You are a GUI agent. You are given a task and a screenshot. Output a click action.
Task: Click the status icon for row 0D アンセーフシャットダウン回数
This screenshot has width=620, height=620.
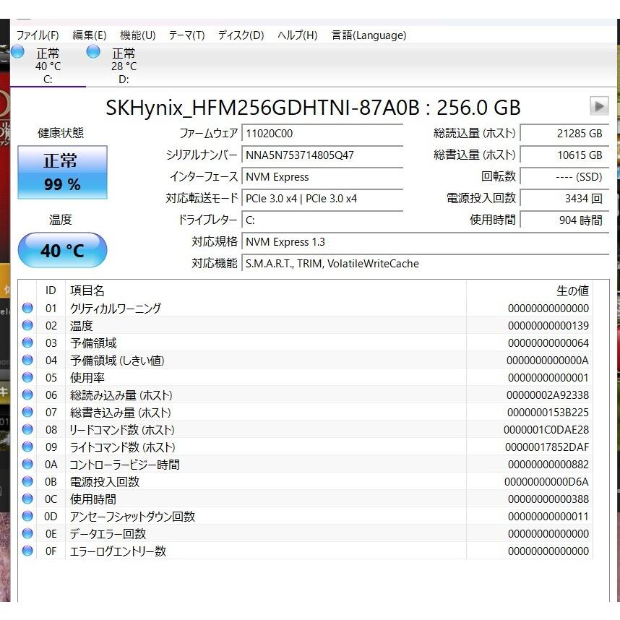click(x=27, y=516)
